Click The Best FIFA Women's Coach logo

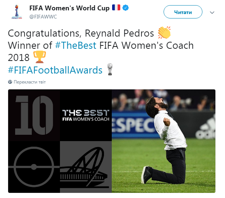85,115
